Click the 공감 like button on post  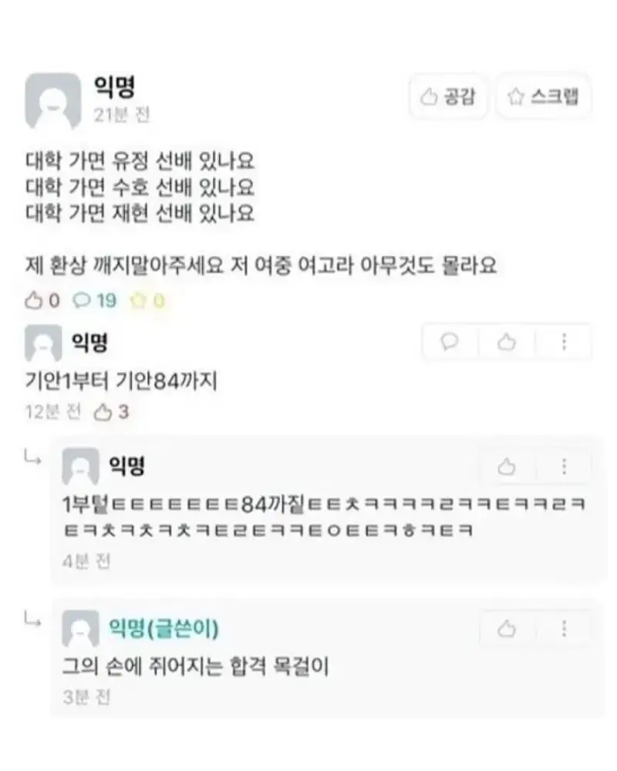(x=448, y=96)
